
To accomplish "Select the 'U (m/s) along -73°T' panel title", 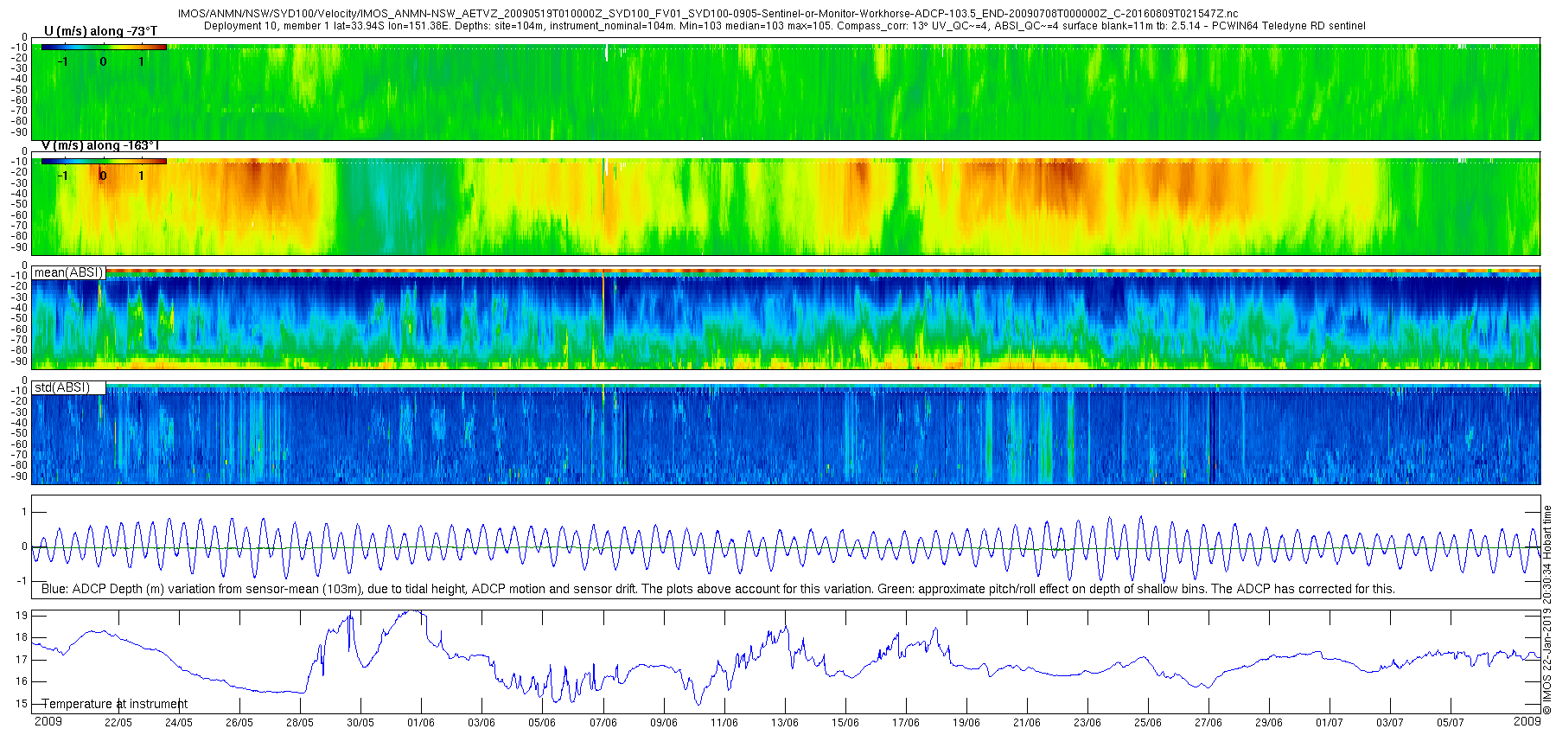I will pos(100,31).
